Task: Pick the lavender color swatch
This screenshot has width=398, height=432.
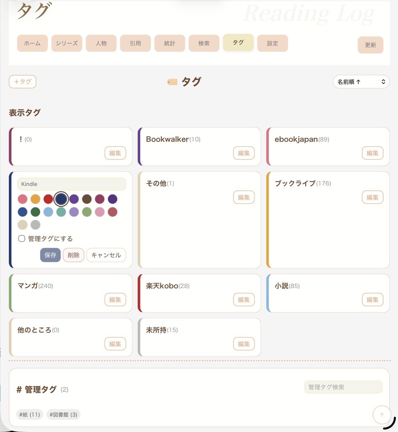Action: point(74,212)
